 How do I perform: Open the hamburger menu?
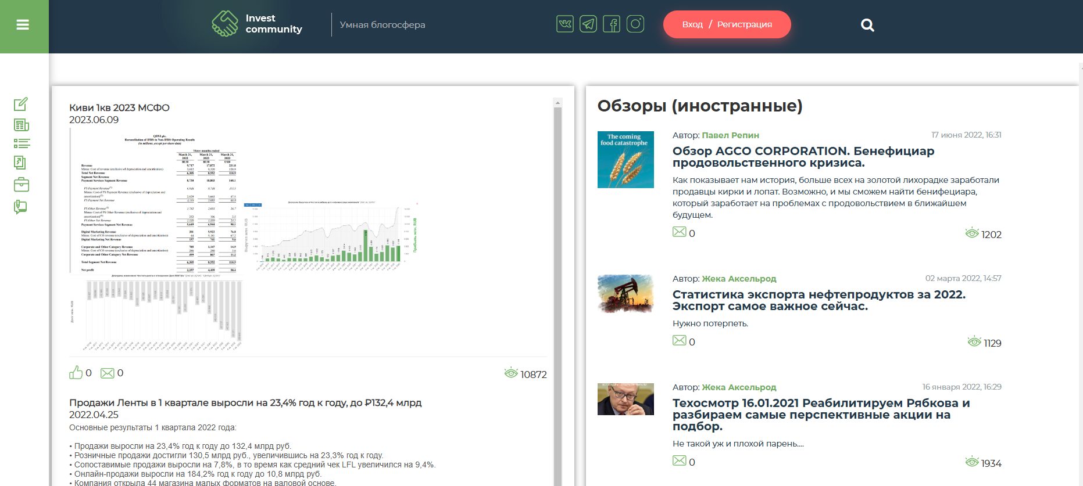[x=23, y=25]
